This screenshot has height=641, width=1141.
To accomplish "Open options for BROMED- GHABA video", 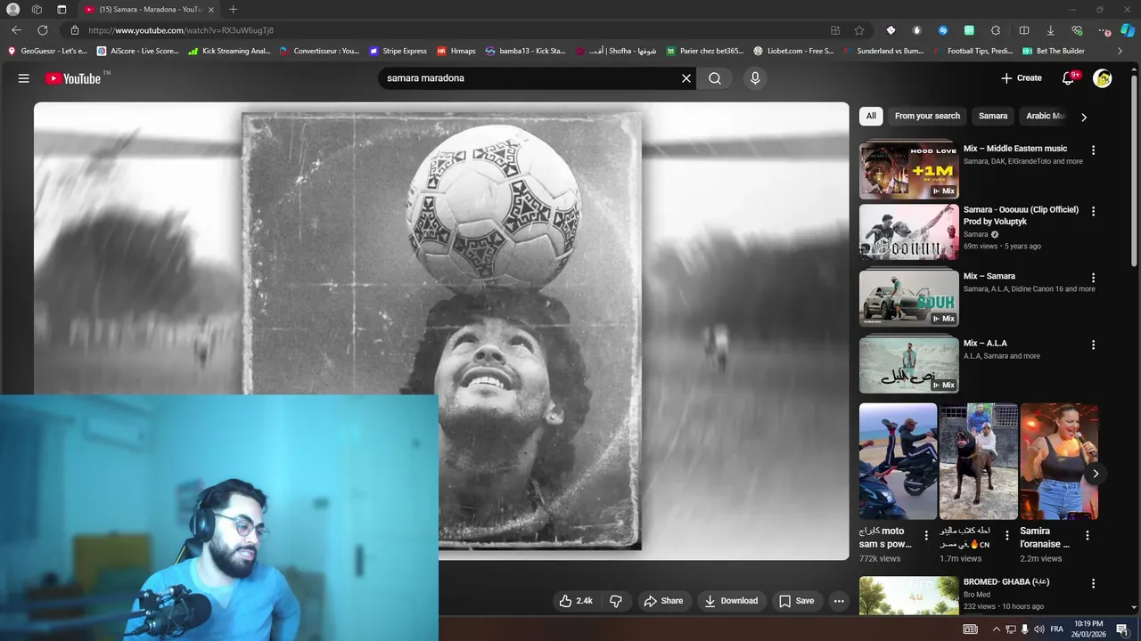I will [1094, 584].
